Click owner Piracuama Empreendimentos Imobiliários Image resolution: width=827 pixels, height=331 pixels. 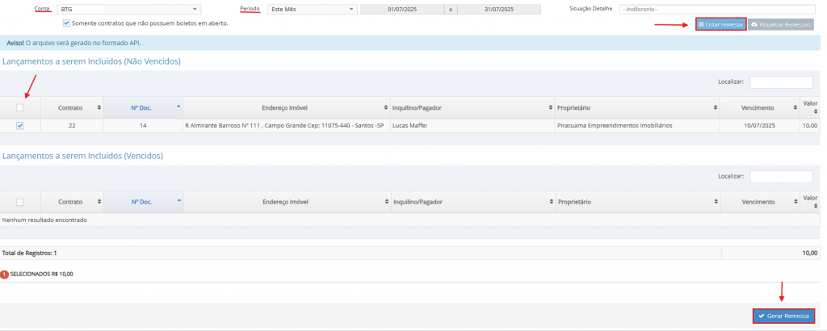615,125
